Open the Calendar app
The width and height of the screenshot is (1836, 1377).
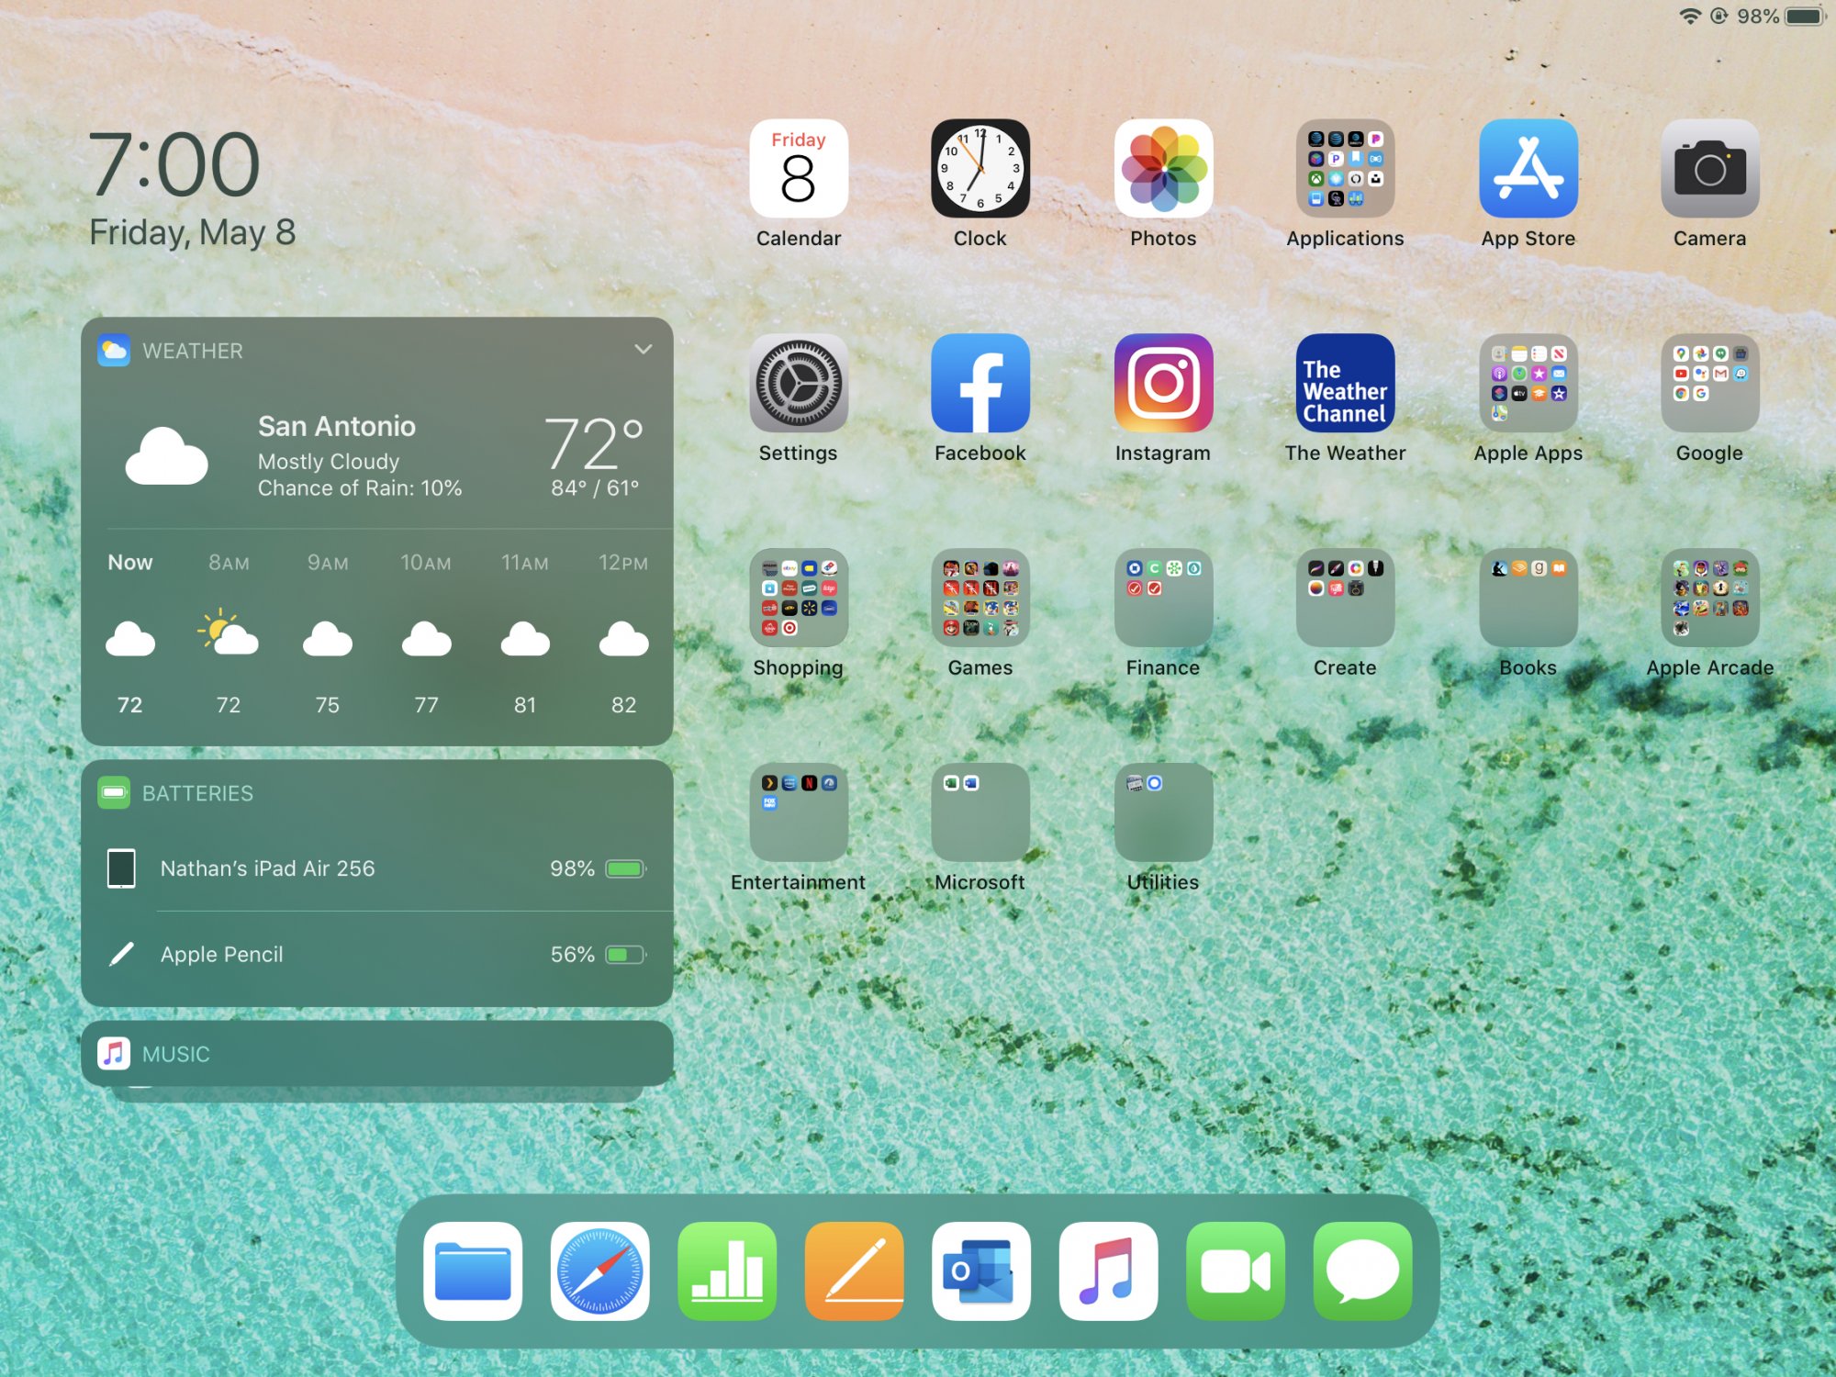point(798,170)
